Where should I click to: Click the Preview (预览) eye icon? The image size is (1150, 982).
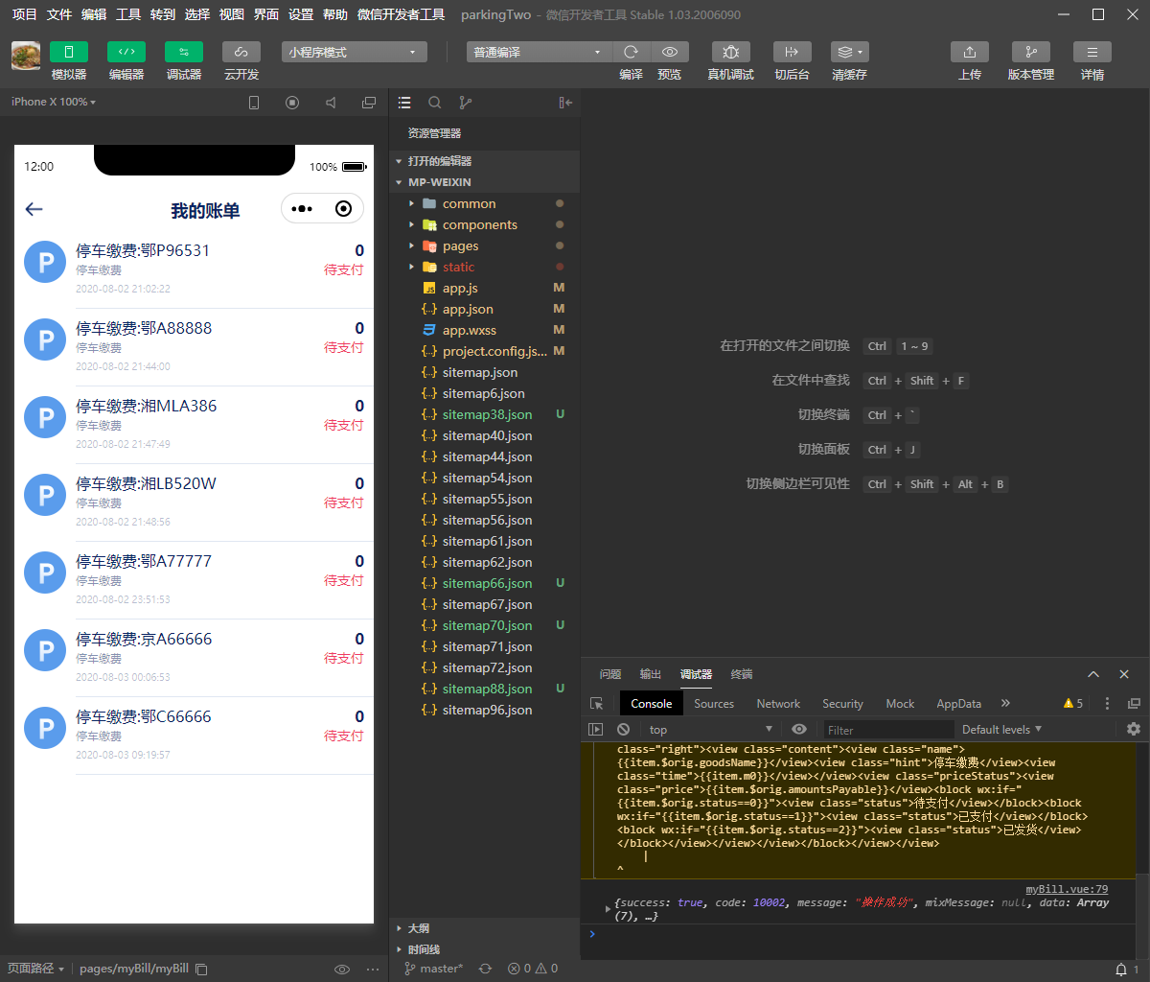[x=670, y=52]
